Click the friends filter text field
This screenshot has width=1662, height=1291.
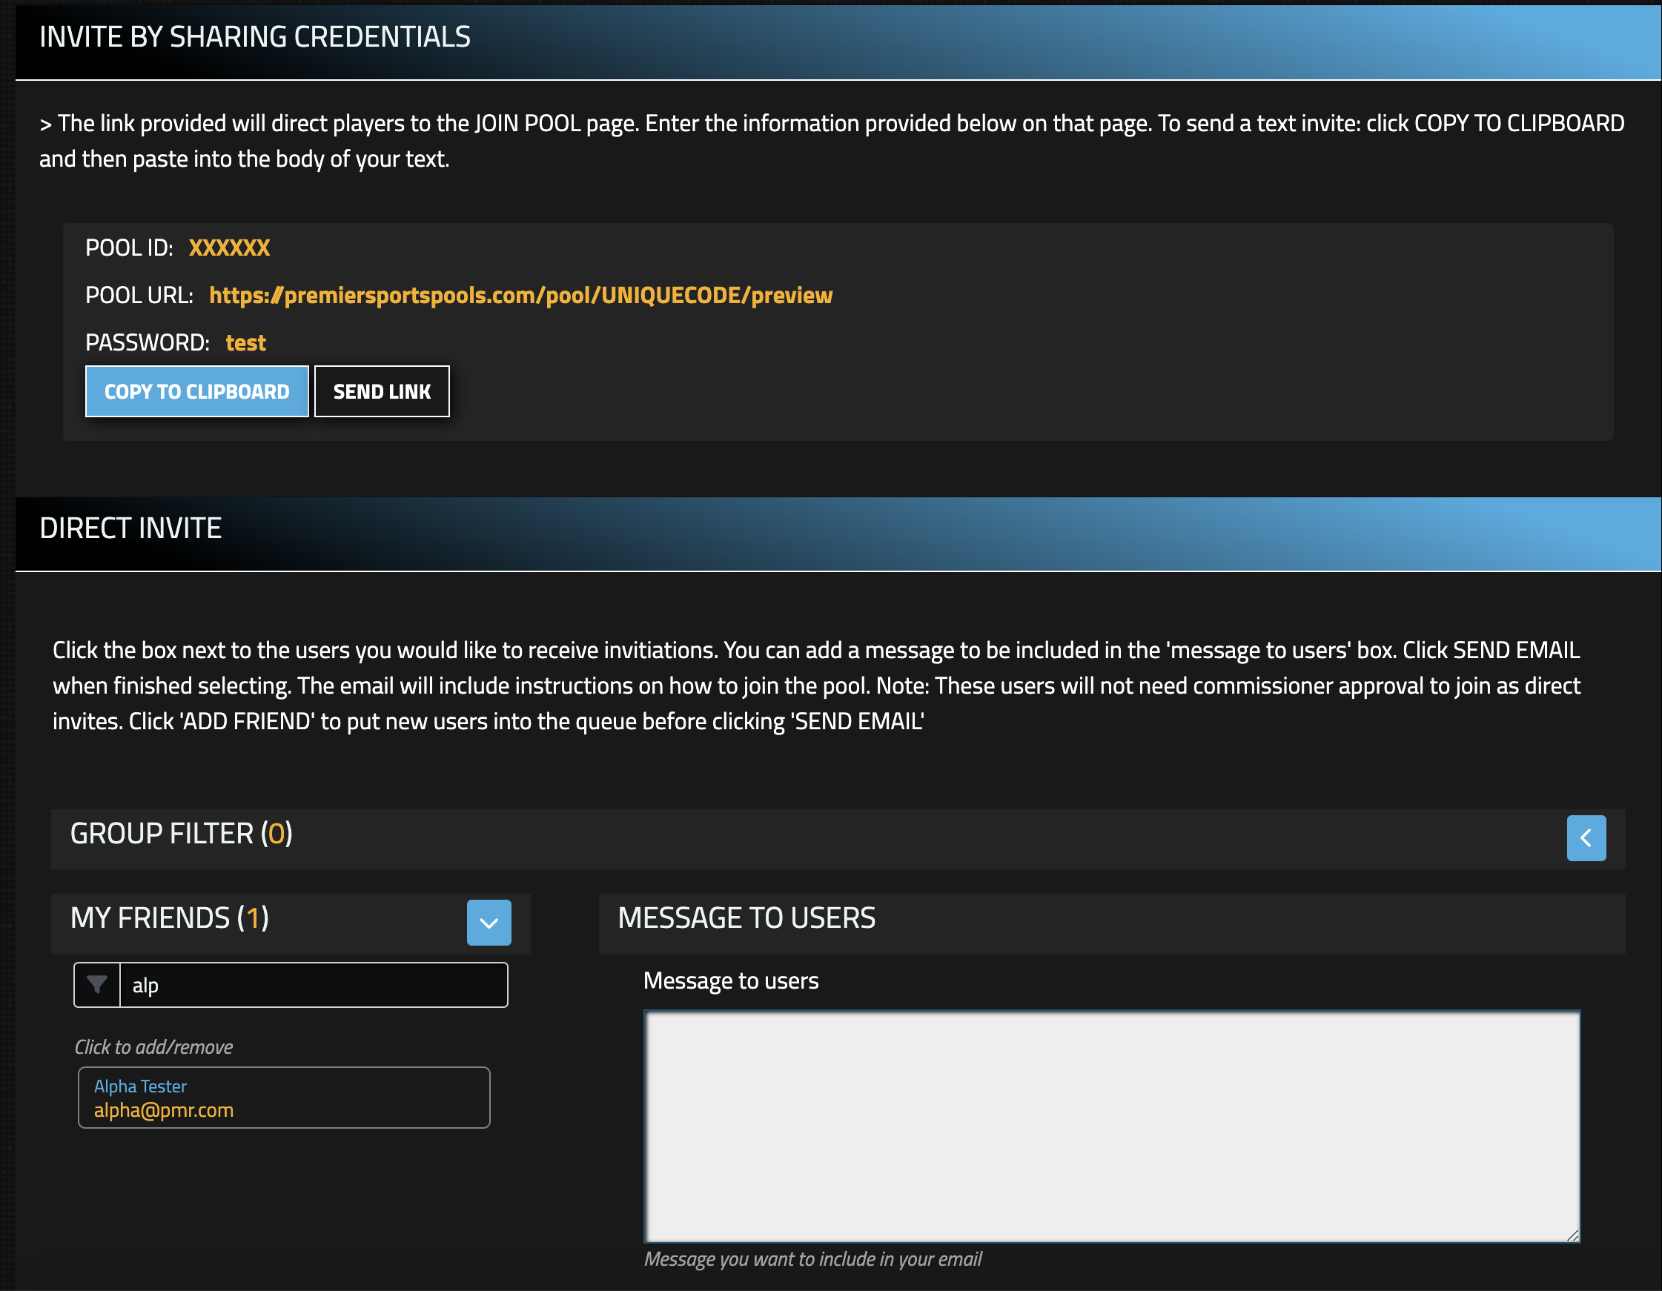[312, 984]
